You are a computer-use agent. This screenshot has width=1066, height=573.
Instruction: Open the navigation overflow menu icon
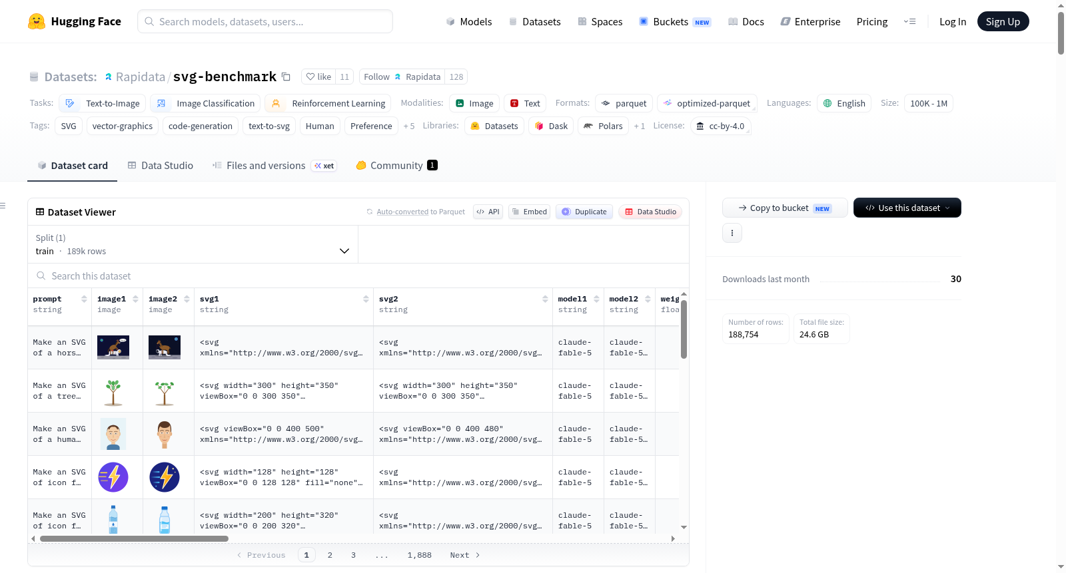click(909, 21)
